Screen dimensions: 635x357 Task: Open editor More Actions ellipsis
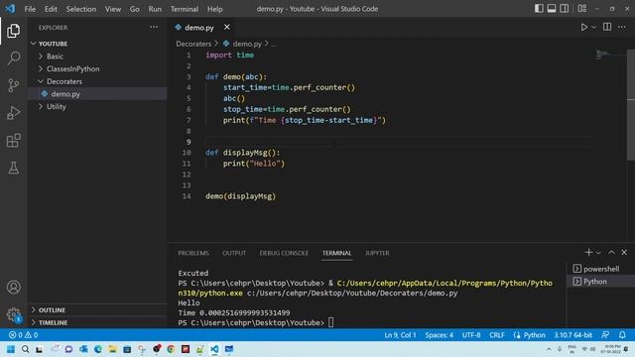pos(622,27)
